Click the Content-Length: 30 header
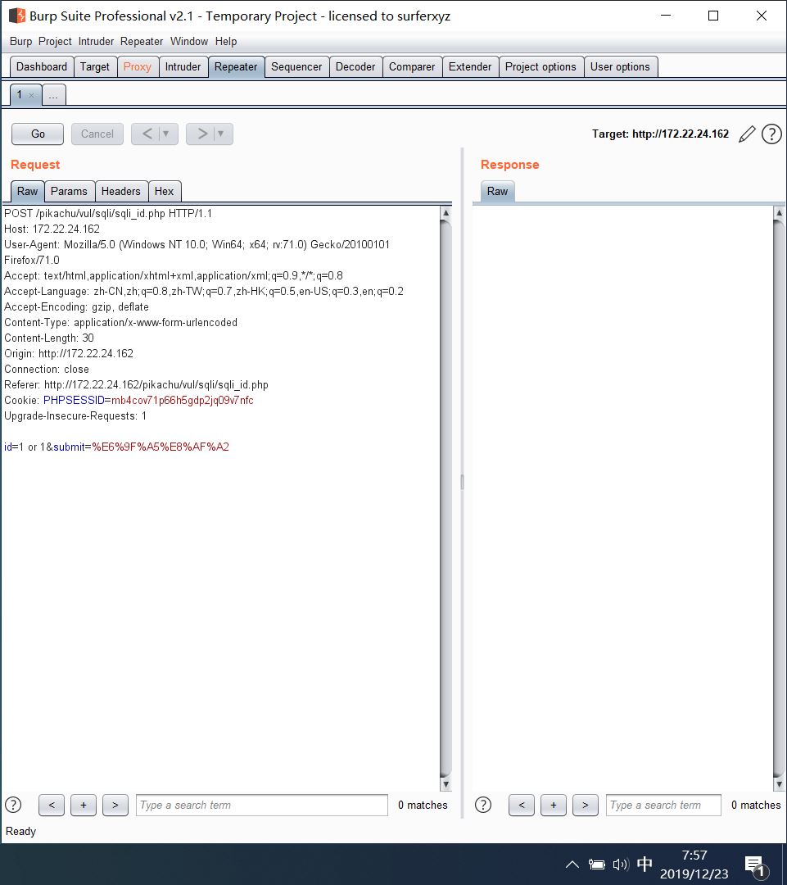The width and height of the screenshot is (787, 885). pos(49,338)
